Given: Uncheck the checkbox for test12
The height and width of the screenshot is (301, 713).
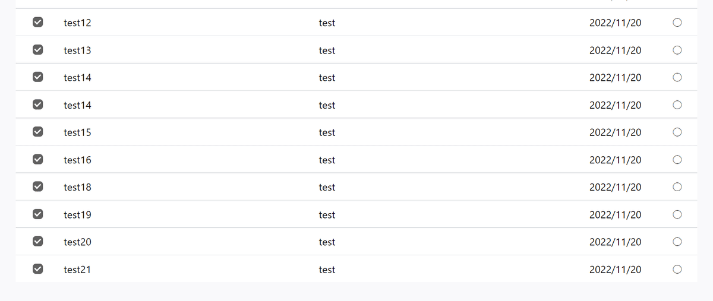Looking at the screenshot, I should [x=37, y=23].
